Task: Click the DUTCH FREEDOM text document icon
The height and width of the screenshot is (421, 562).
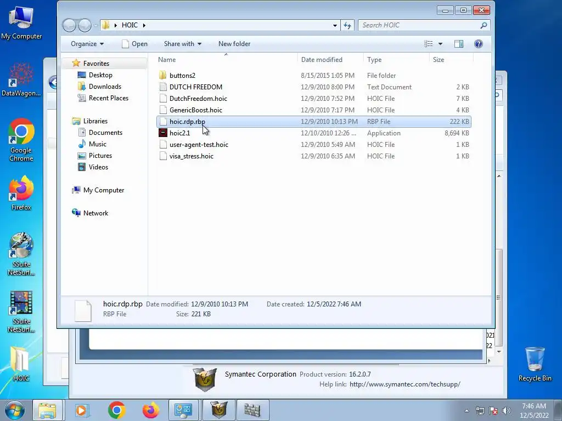Action: click(x=162, y=87)
